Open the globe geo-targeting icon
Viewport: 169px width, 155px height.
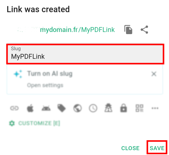77,108
